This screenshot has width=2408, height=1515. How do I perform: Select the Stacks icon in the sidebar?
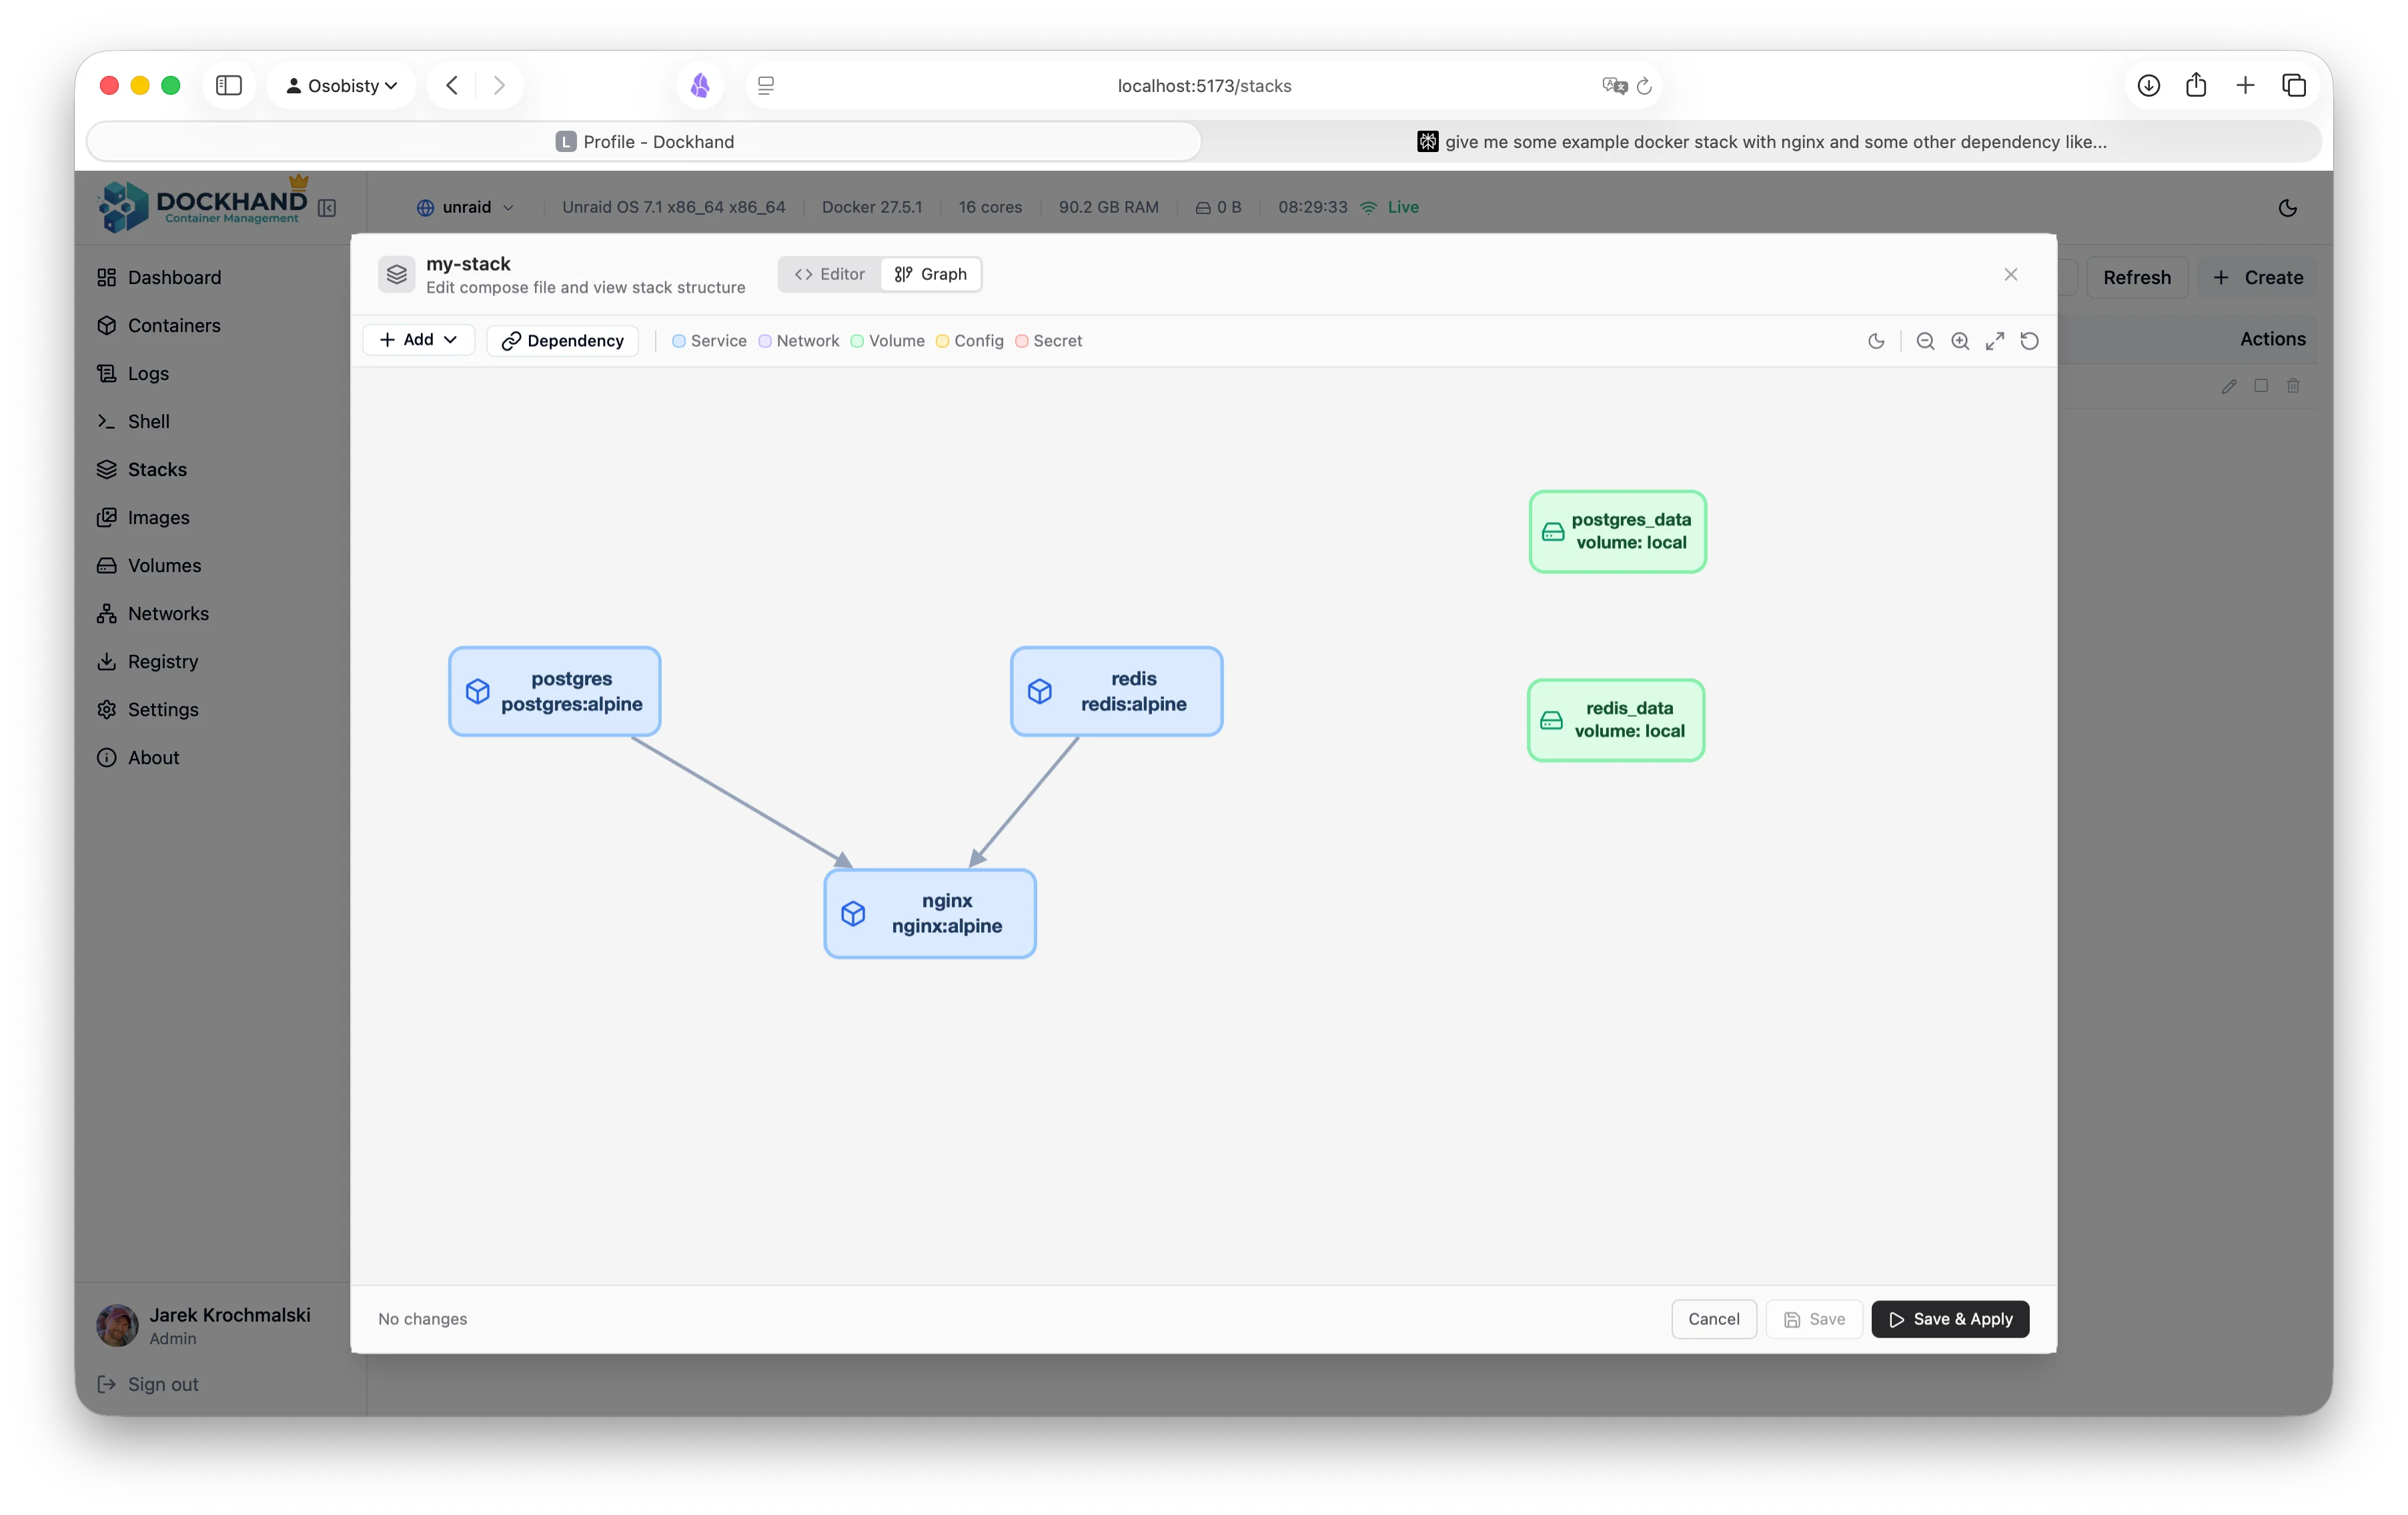pos(108,469)
